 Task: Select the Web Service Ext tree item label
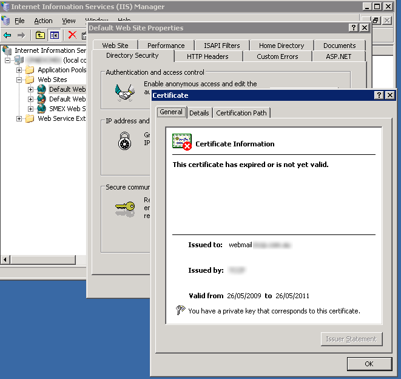(x=62, y=118)
